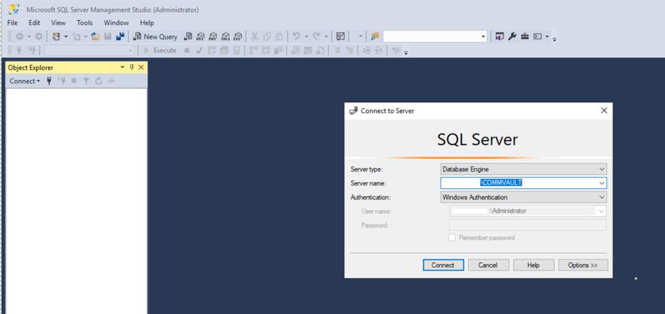Click the Analysis Services XMLA Query icon
This screenshot has height=314, width=665.
pyautogui.click(x=226, y=36)
